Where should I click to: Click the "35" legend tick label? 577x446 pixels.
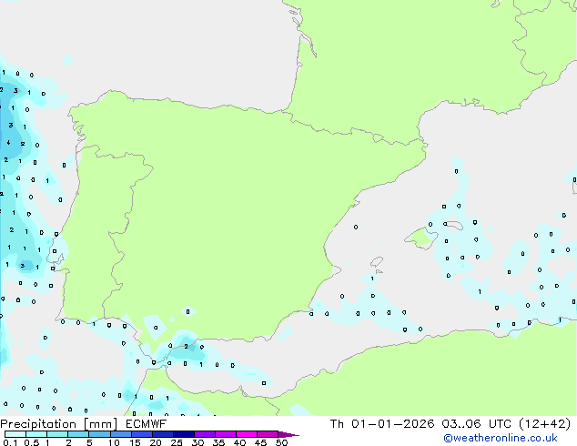(x=218, y=442)
